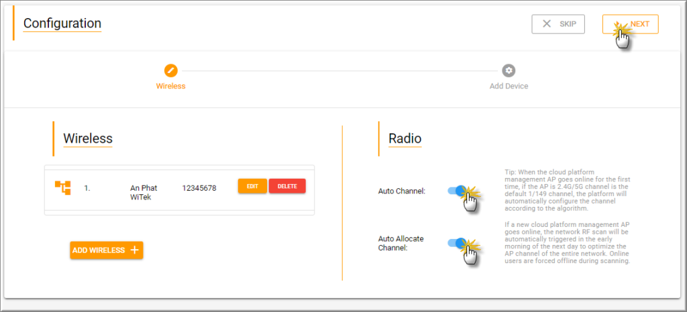Screen dimensions: 687x312
Task: Click the pencil icon of the Wireless step
Action: [x=170, y=70]
